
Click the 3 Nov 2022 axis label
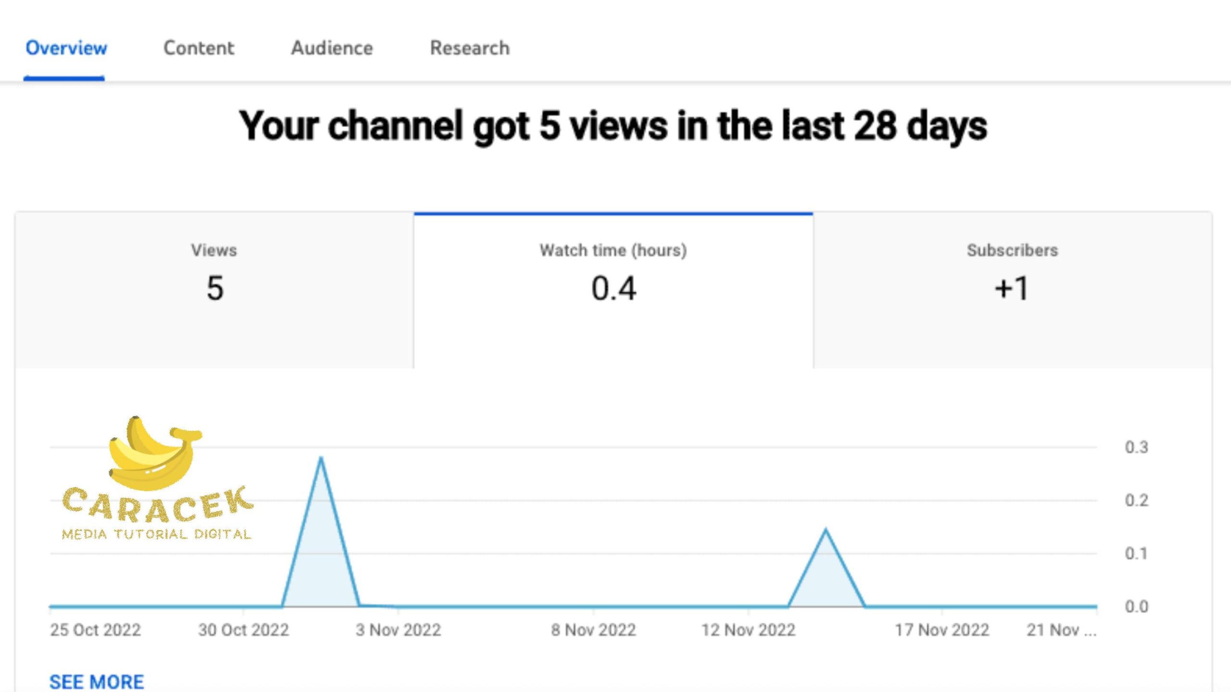click(x=398, y=630)
